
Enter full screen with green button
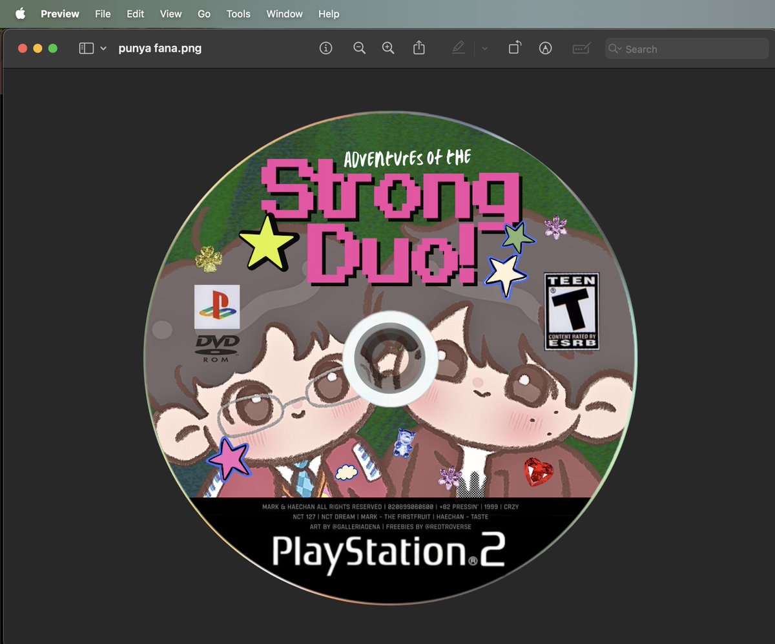53,48
